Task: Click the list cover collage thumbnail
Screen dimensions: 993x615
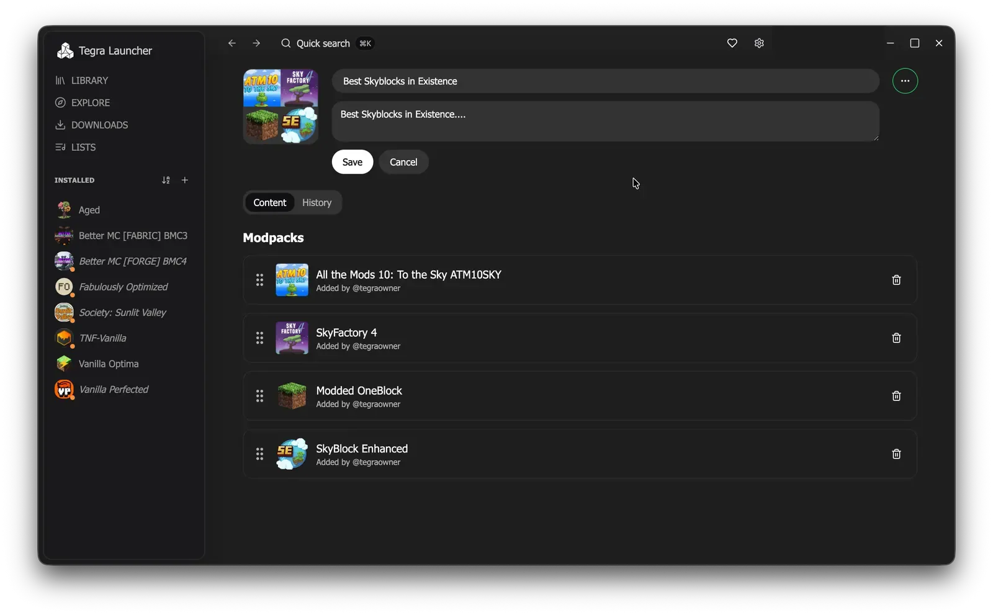Action: coord(281,107)
